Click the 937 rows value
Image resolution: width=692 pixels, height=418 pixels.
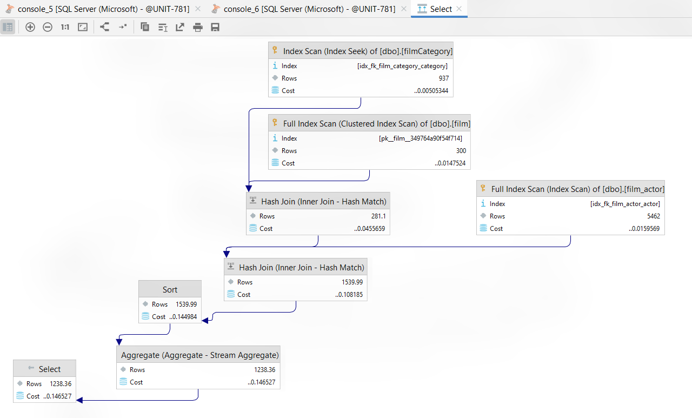tap(443, 78)
